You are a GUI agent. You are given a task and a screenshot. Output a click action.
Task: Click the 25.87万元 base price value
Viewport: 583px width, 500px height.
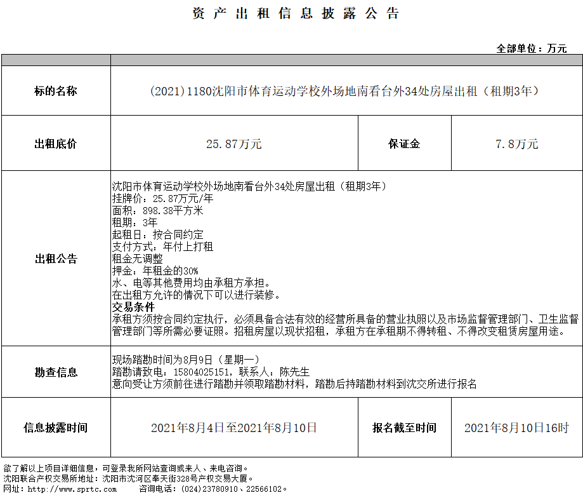(x=234, y=144)
